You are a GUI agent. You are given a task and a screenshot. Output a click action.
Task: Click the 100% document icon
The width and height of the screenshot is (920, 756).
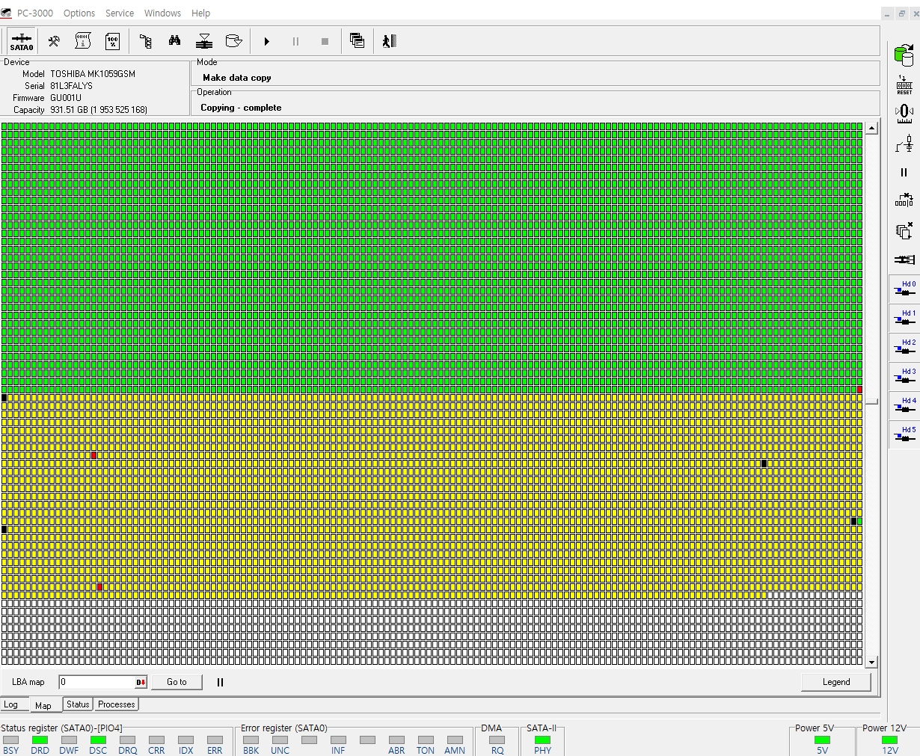[113, 41]
